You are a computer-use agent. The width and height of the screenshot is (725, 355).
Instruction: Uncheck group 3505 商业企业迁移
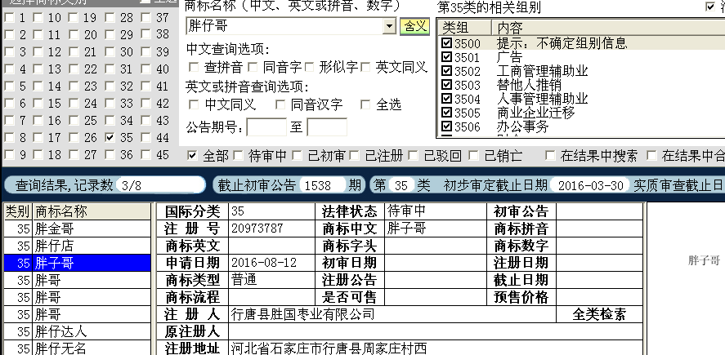tap(446, 113)
